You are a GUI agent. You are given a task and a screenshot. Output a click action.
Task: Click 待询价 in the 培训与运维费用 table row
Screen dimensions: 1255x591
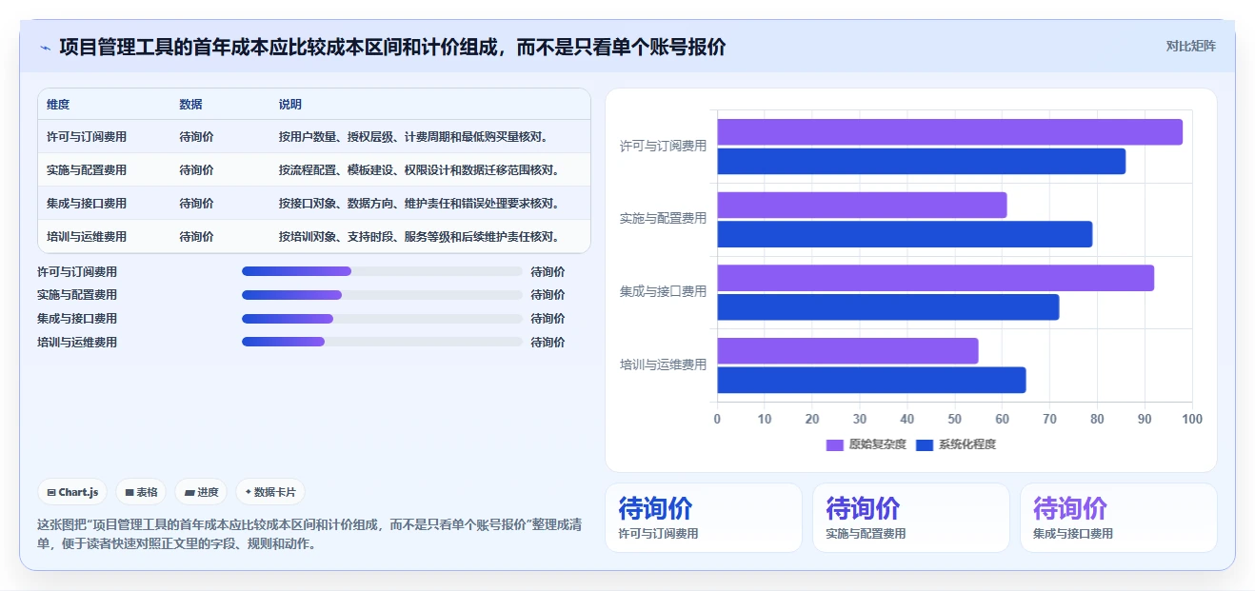196,237
